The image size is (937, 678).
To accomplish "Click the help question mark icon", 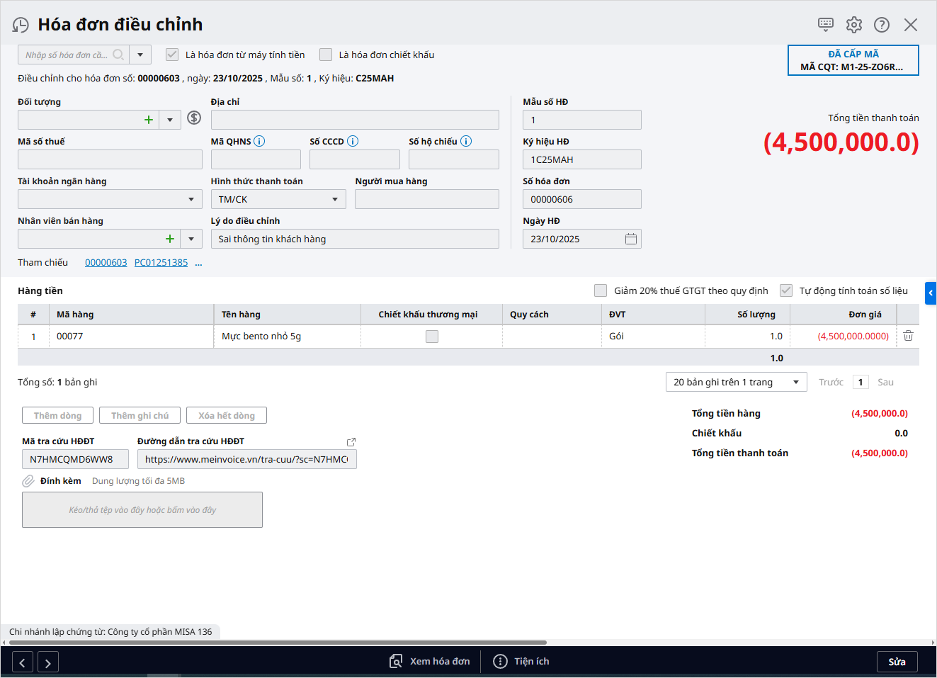I will pos(882,25).
